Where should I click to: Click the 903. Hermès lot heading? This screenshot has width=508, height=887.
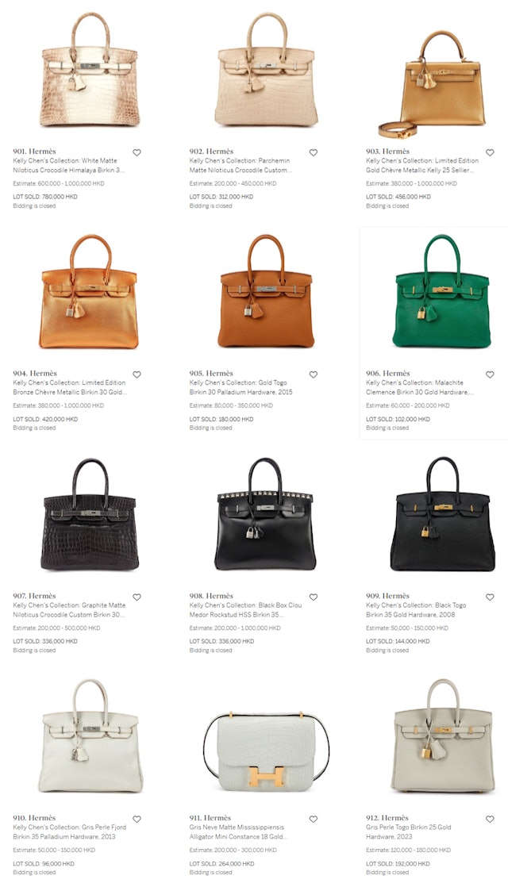387,151
